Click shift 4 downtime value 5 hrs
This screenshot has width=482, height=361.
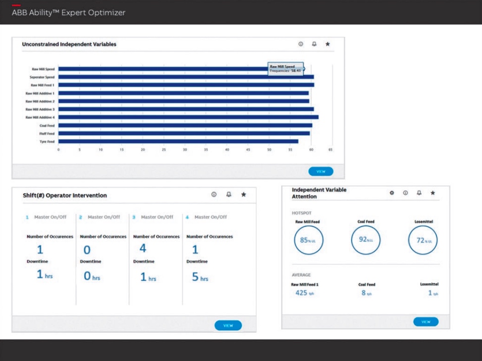click(200, 277)
